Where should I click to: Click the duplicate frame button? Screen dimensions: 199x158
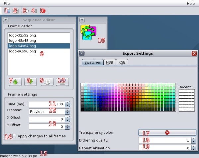tap(47, 80)
